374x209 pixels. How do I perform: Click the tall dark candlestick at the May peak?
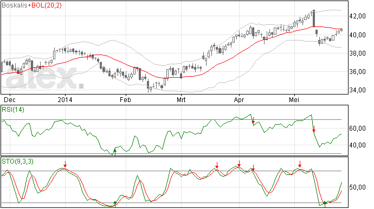click(x=314, y=18)
